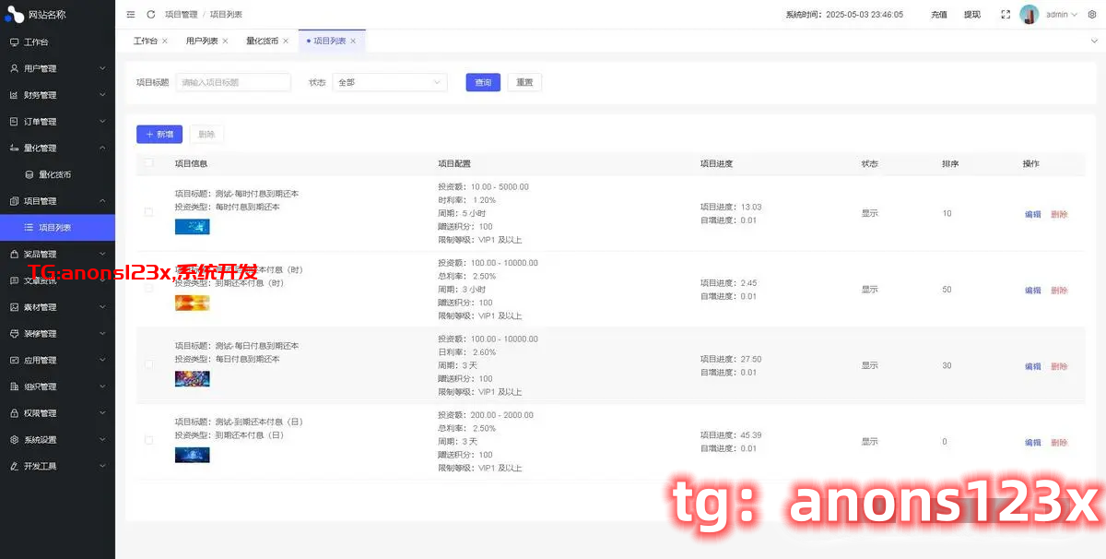Click the 新增 add button
This screenshot has height=559, width=1106.
click(159, 135)
